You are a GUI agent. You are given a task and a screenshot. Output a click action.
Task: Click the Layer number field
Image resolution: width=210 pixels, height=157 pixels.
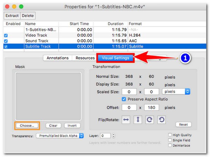pos(105,136)
